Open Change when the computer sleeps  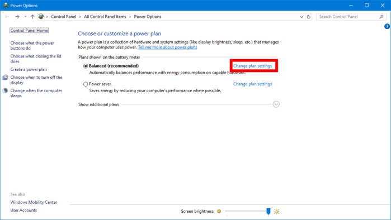tap(36, 93)
